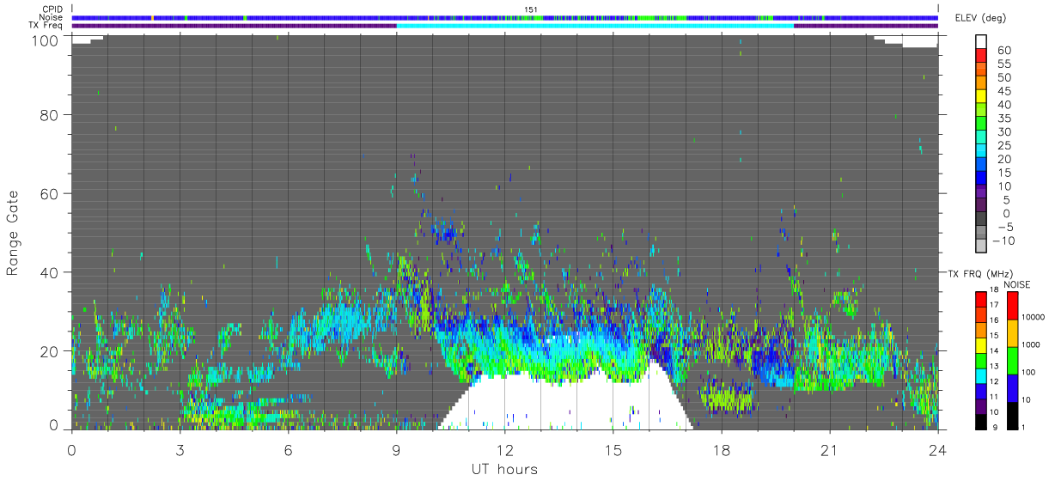Viewport: 1055px width, 487px height.
Task: Click the yellow segment of the ELEV color bar
Action: tap(982, 97)
